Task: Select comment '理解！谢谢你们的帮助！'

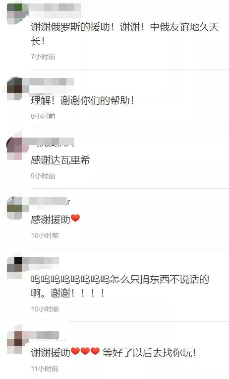Action: [x=82, y=100]
